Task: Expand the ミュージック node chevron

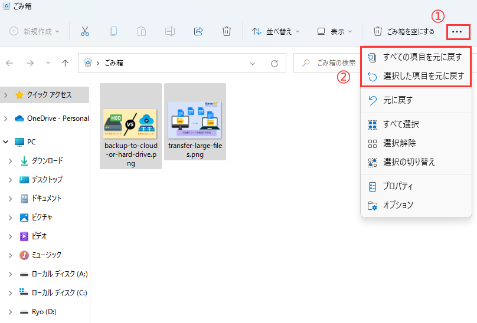Action: [11, 255]
